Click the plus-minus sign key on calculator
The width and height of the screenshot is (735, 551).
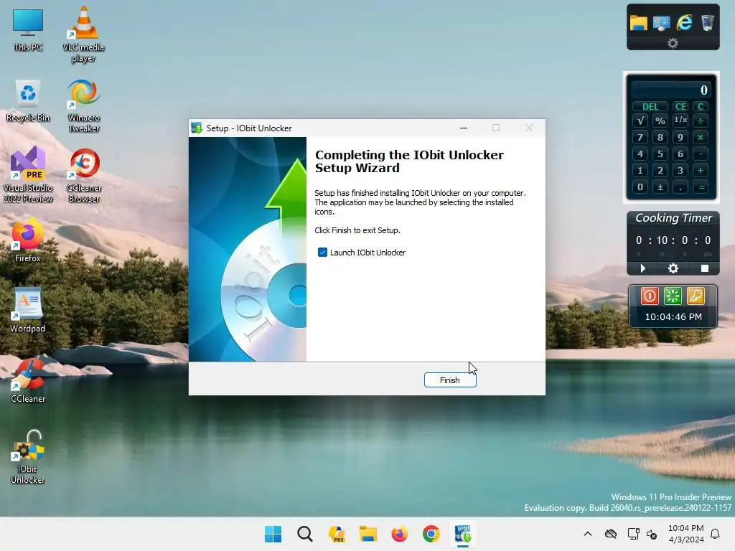(660, 187)
